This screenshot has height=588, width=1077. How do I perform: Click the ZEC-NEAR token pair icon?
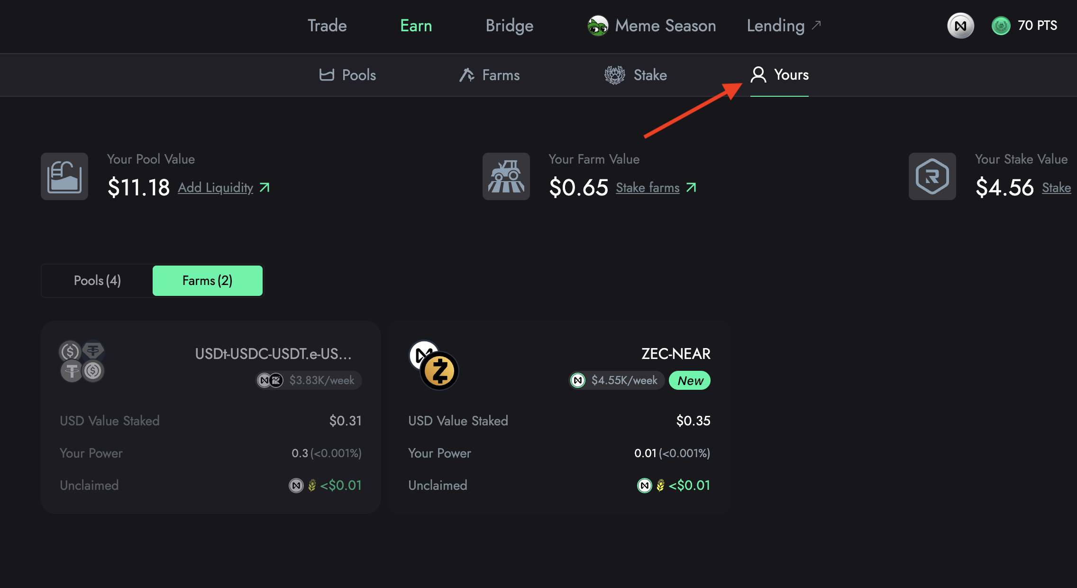pyautogui.click(x=434, y=365)
